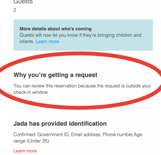Click the Guests label at the top
161x155 pixels.
23,2
